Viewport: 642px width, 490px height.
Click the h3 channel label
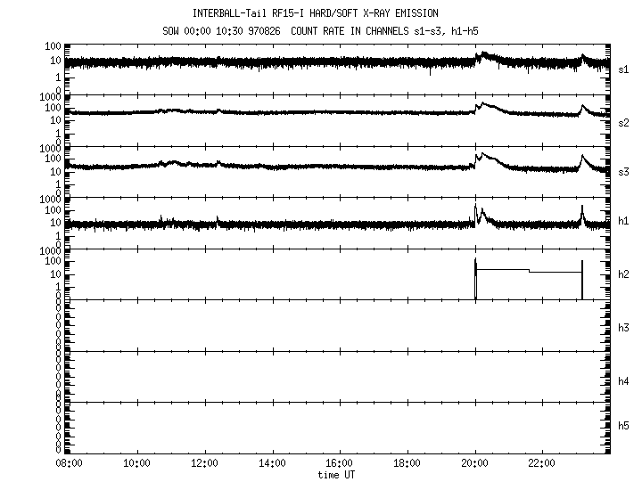coord(623,328)
